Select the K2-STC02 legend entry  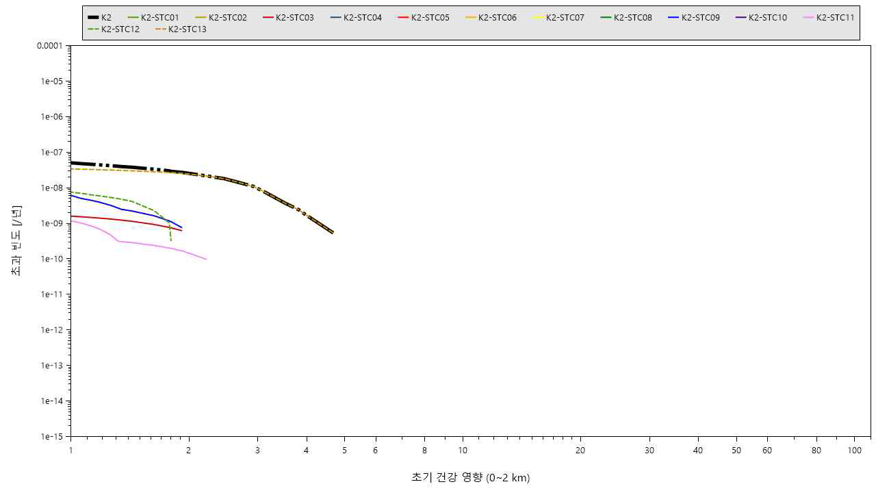point(221,17)
